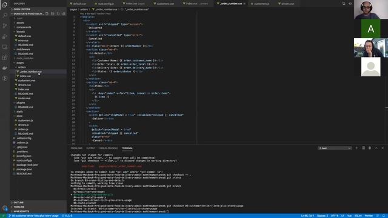
Task: Add a new terminal with plus icon
Action: [x=356, y=148]
